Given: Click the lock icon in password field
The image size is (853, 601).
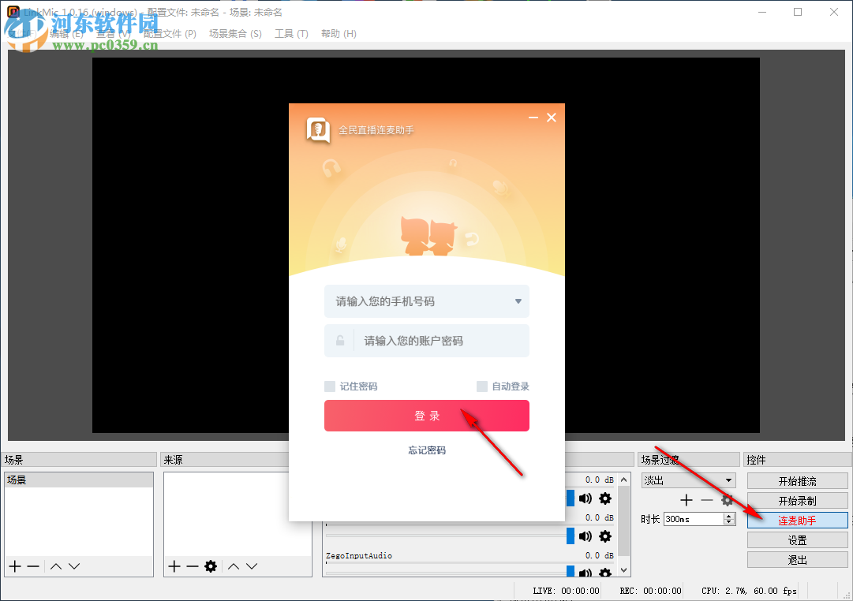Looking at the screenshot, I should 340,341.
